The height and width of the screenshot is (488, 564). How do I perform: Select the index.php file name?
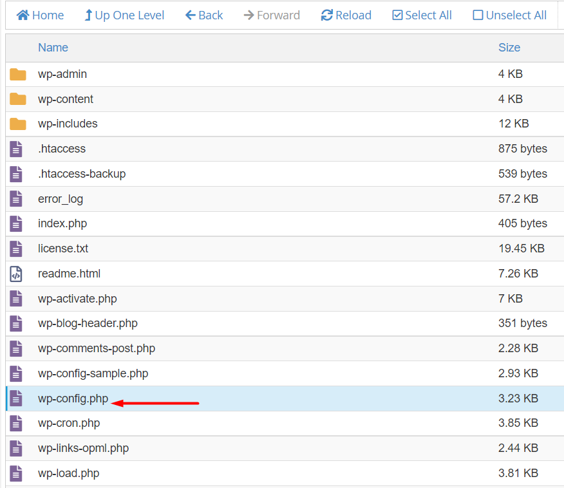pos(62,223)
